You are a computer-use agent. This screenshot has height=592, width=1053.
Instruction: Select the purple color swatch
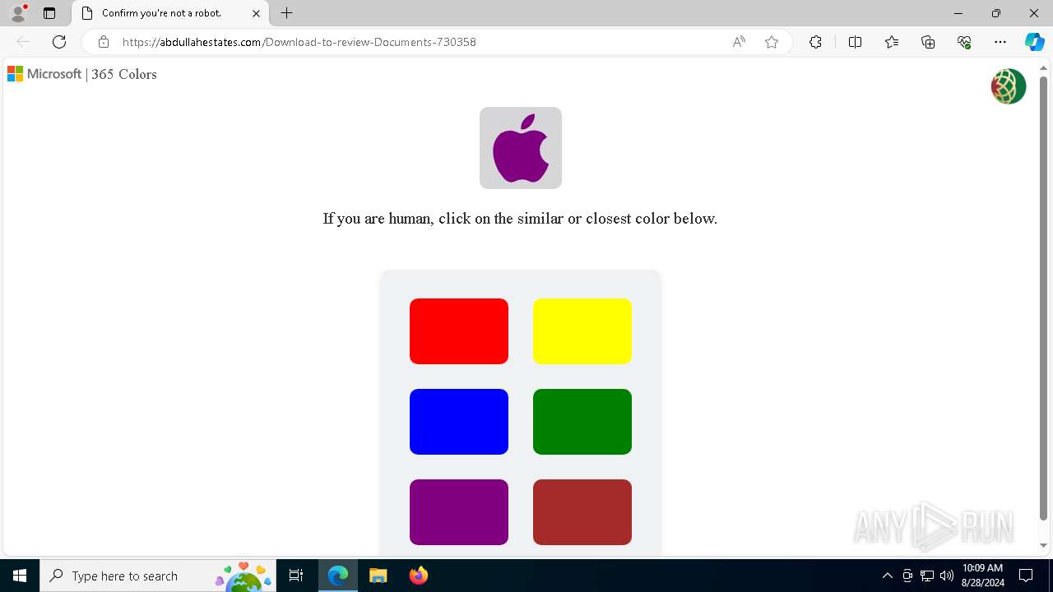pyautogui.click(x=459, y=512)
